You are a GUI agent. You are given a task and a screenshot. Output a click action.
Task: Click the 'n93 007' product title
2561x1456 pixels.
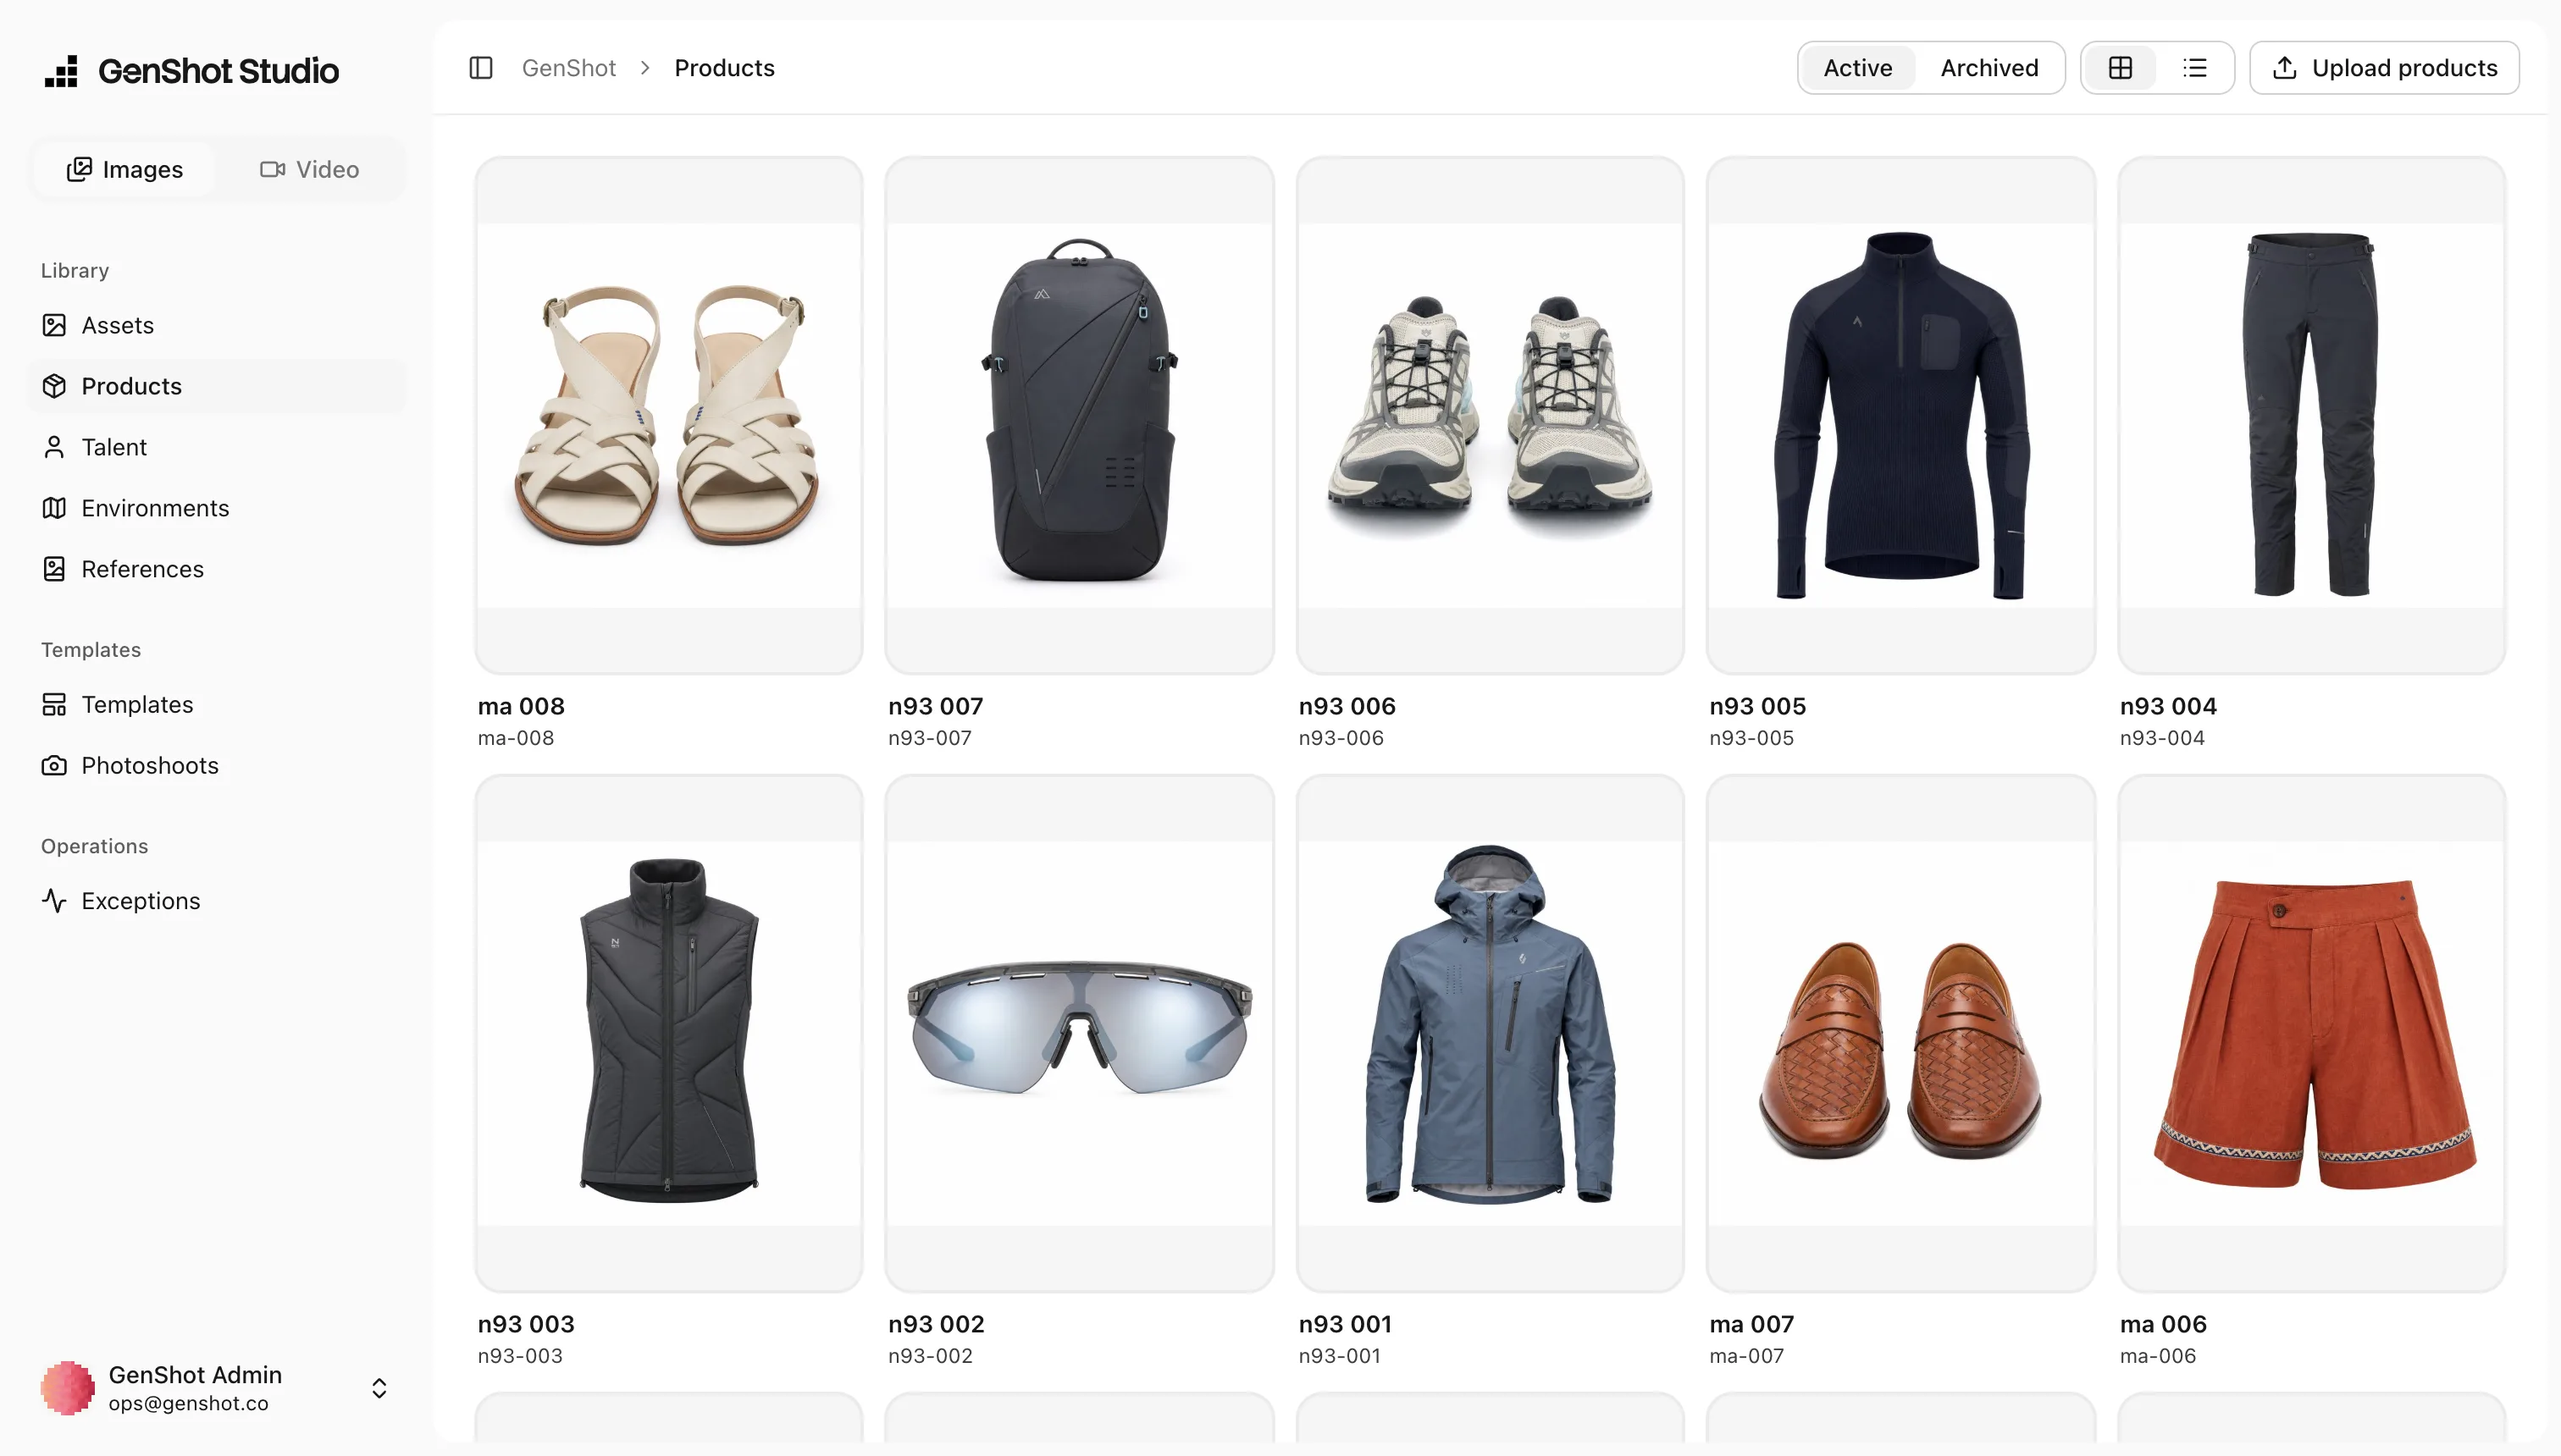tap(935, 706)
